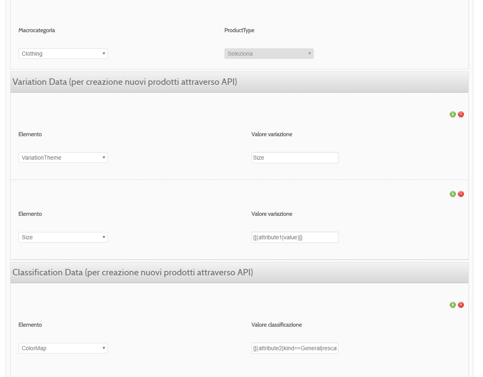Add row above the Size element
483x377 pixels.
click(x=453, y=194)
